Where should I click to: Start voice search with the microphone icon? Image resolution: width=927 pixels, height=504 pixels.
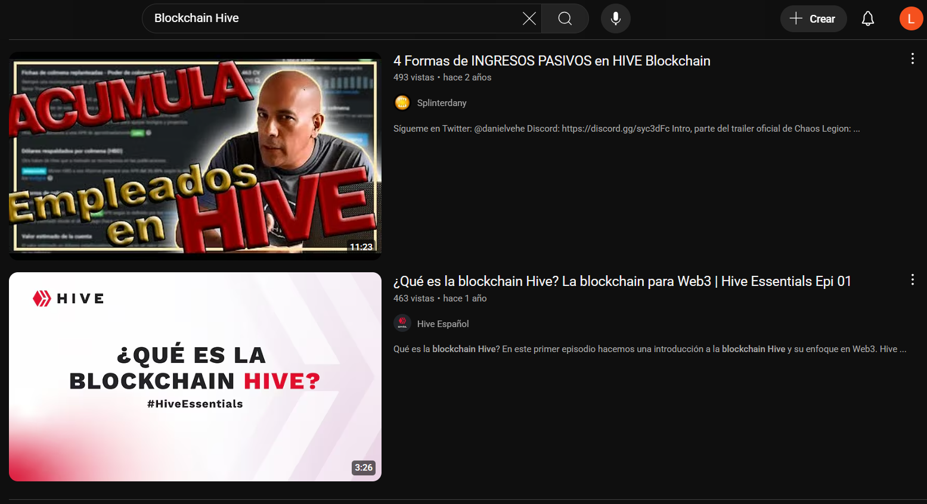[616, 18]
